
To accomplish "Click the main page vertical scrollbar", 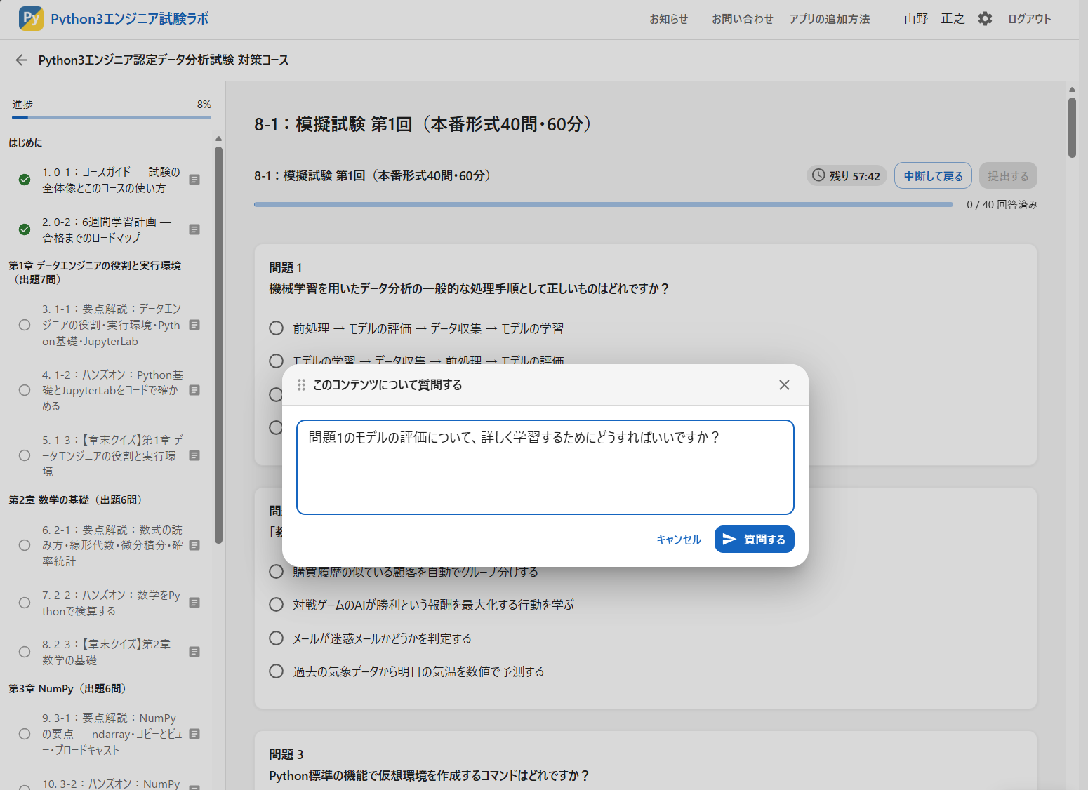I will pyautogui.click(x=1072, y=126).
